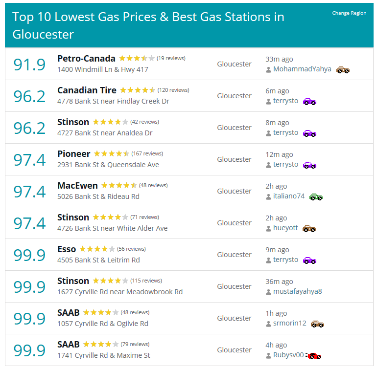The width and height of the screenshot is (377, 369).
Task: Open user profile mustafayahya8
Action: 297,291
